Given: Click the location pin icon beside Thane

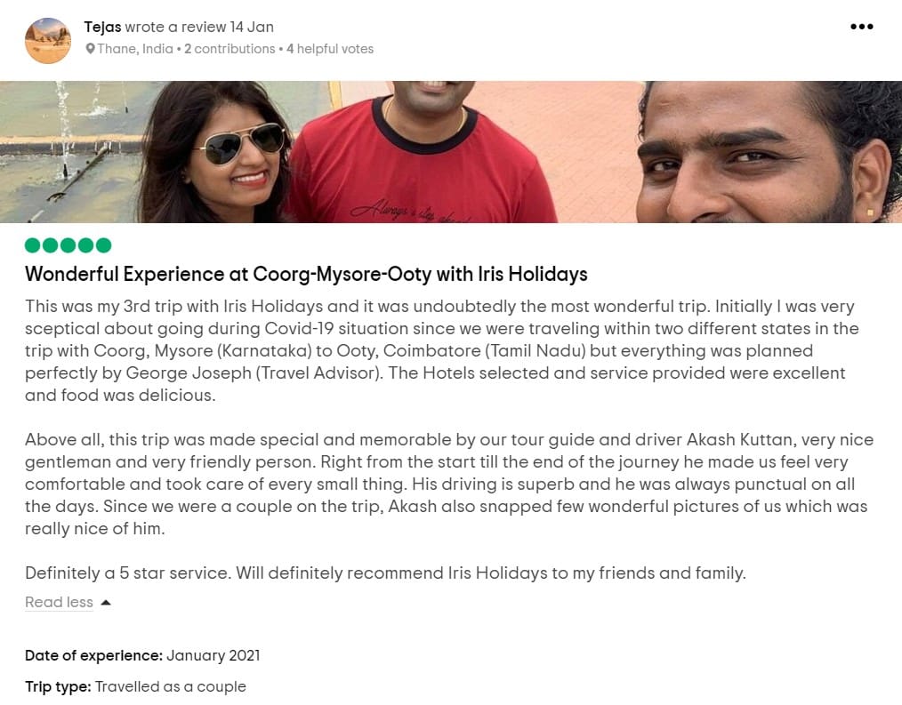Looking at the screenshot, I should coord(91,49).
